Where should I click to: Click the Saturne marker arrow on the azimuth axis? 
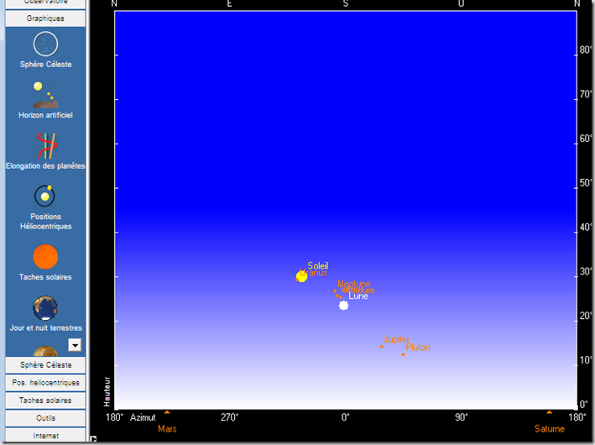(x=549, y=412)
